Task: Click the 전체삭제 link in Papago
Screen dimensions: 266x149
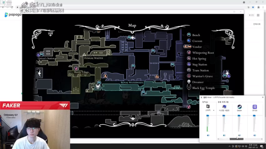Action: click(257, 24)
